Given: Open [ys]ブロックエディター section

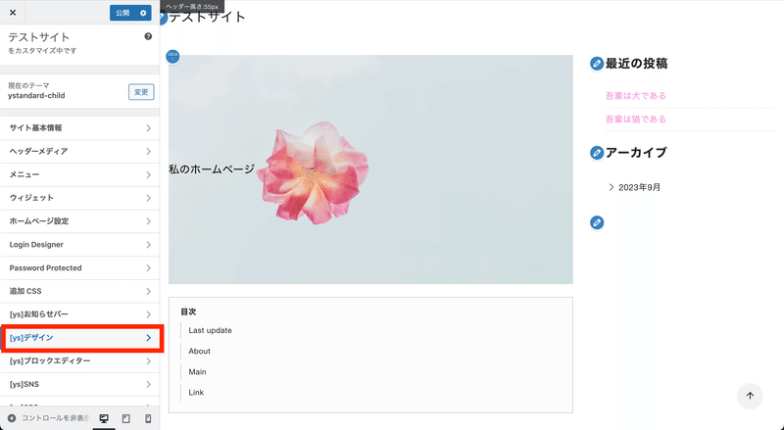Looking at the screenshot, I should pyautogui.click(x=80, y=361).
